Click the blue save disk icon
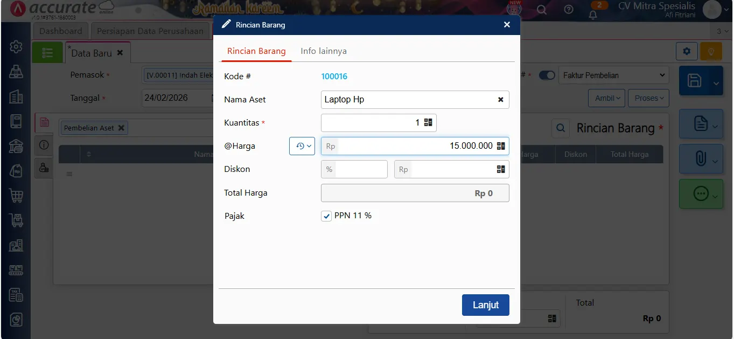 [695, 81]
